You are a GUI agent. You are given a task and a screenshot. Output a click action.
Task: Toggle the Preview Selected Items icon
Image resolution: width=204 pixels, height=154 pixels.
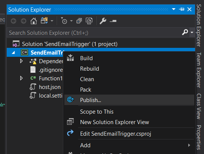(113, 21)
